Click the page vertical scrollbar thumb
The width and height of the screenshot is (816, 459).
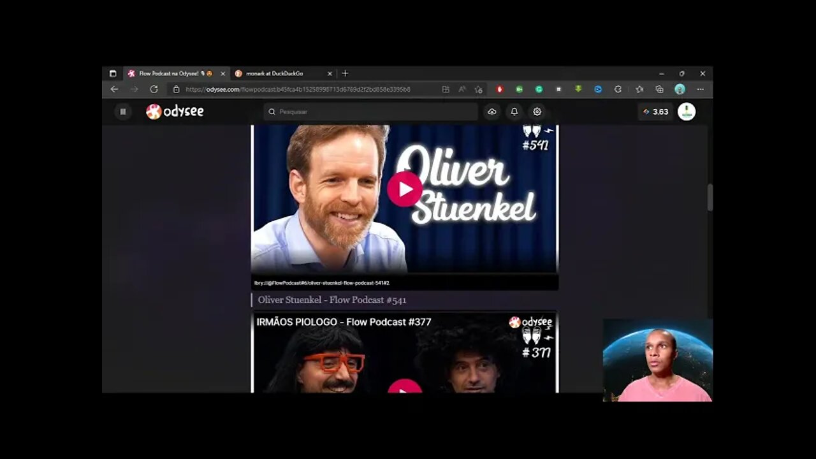pyautogui.click(x=710, y=198)
